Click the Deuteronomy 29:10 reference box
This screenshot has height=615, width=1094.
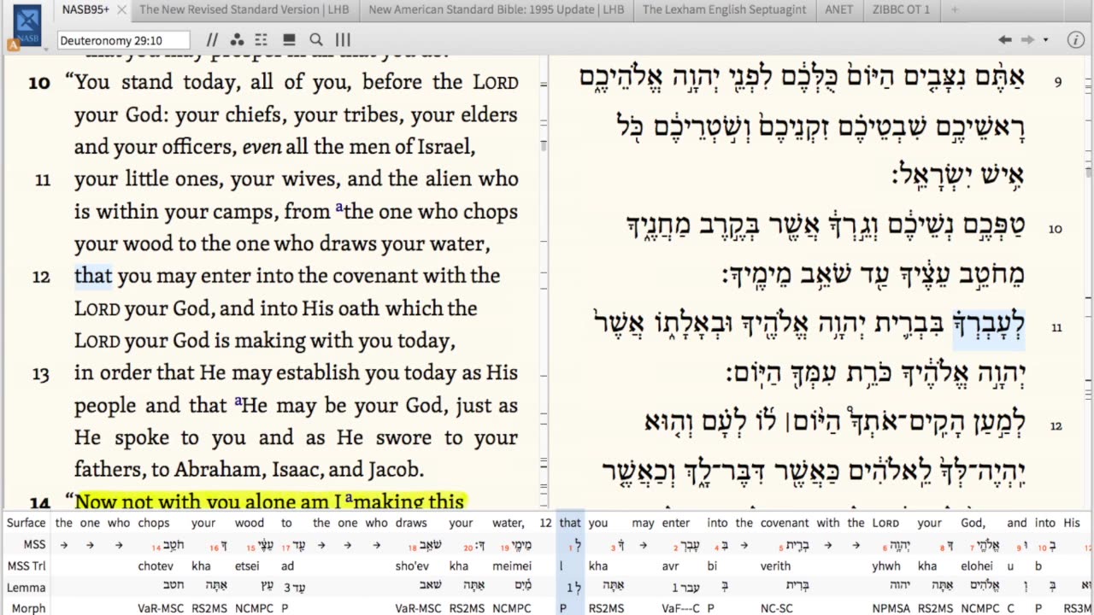pyautogui.click(x=124, y=40)
